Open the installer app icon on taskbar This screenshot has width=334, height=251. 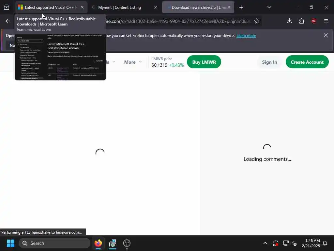click(112, 243)
